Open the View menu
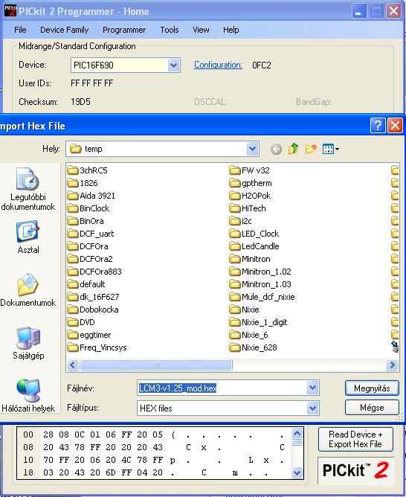Viewport: 406px width, 497px height. [x=201, y=30]
